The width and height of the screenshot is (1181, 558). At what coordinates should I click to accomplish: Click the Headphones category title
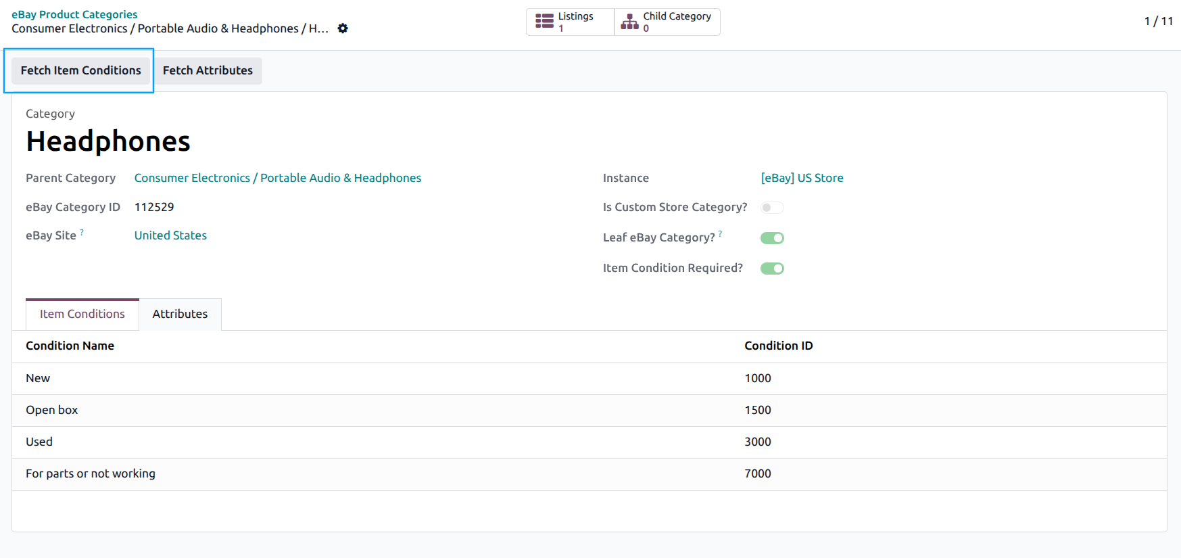click(x=108, y=141)
